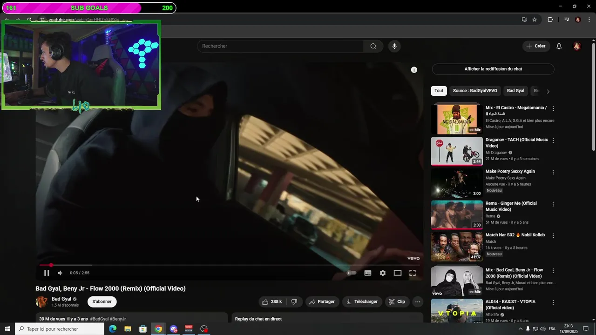
Task: Switch to theater mode view
Action: (398, 273)
